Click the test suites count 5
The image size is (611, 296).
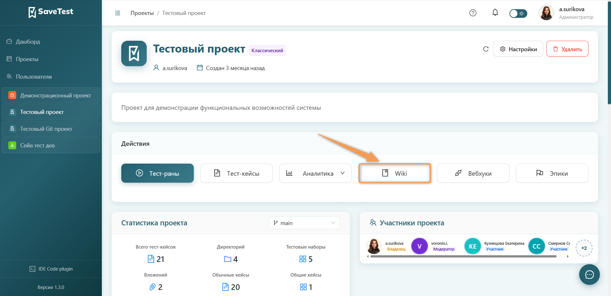311,259
